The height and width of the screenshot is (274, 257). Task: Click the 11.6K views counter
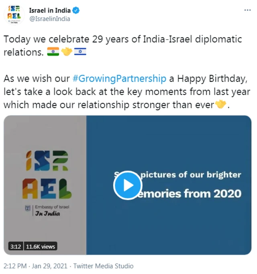41,246
